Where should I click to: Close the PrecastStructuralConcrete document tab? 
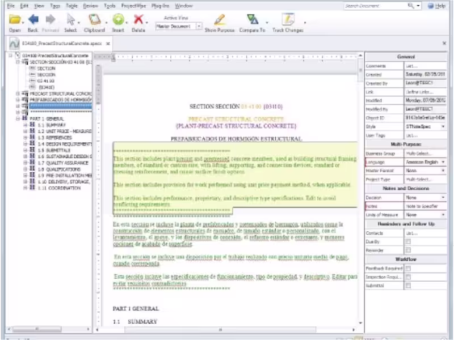click(108, 44)
